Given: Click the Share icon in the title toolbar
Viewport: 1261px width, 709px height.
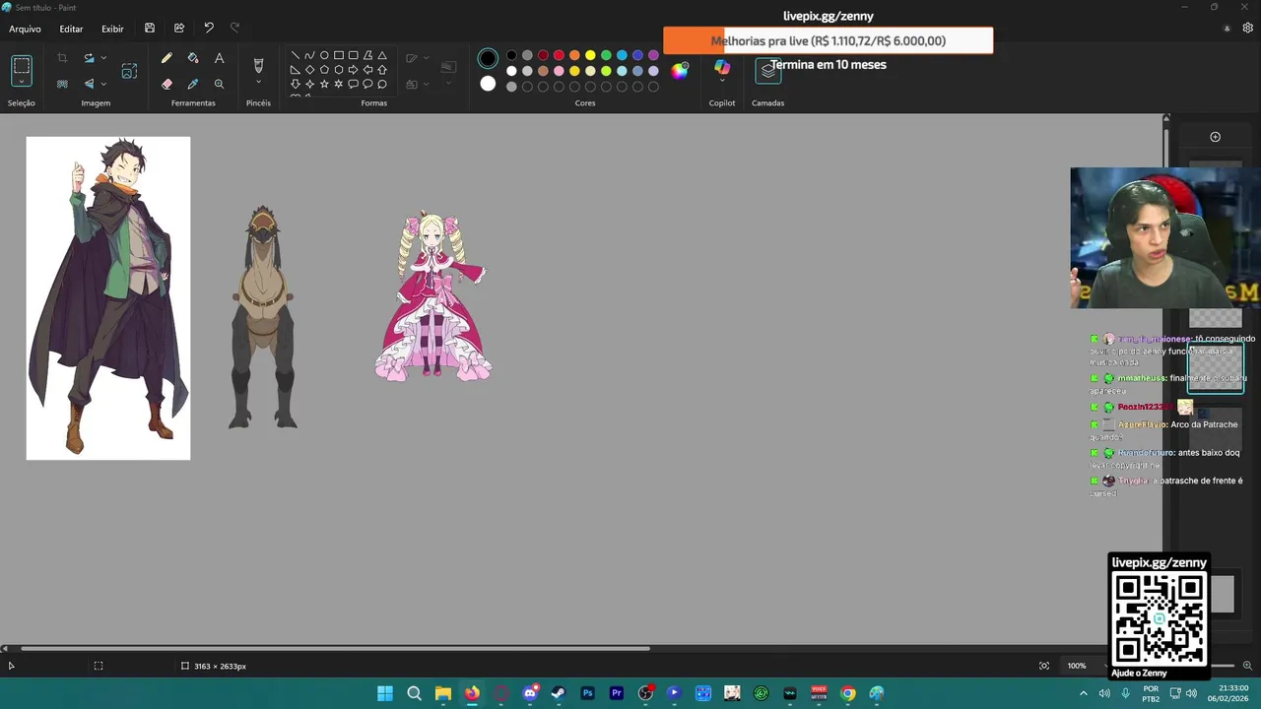Looking at the screenshot, I should click(x=179, y=29).
